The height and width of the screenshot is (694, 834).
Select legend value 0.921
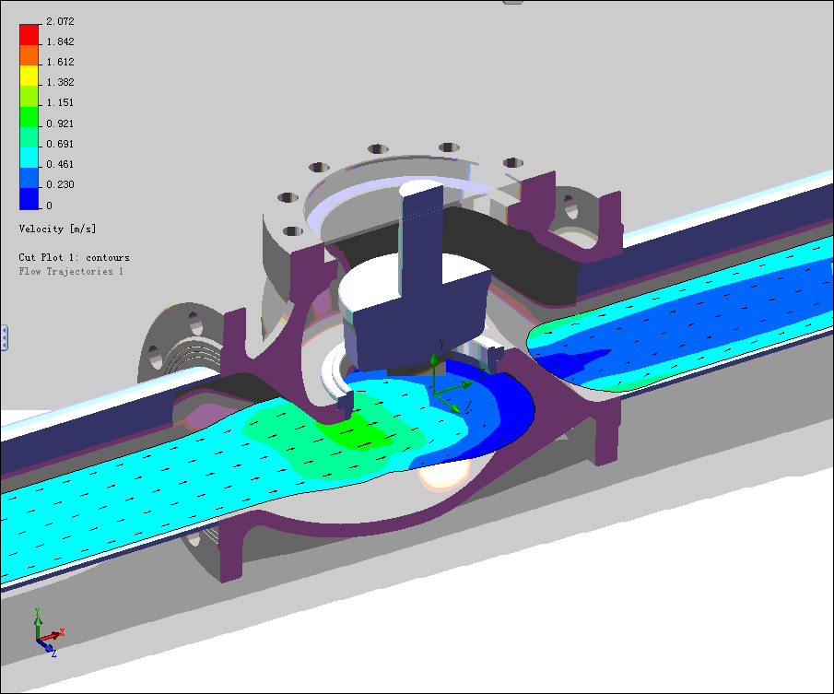(60, 124)
